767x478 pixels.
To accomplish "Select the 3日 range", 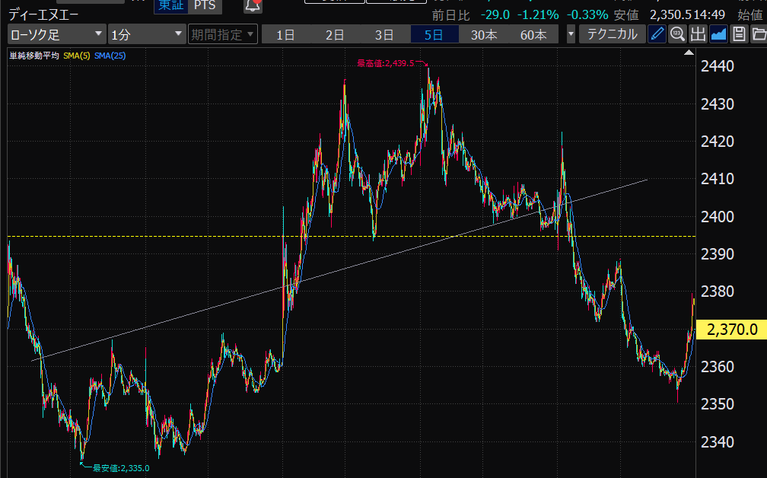I will (384, 35).
